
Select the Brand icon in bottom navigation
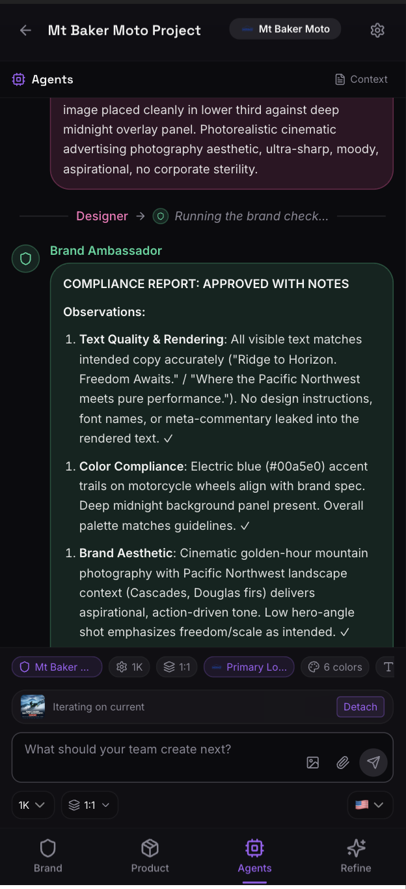tap(47, 849)
